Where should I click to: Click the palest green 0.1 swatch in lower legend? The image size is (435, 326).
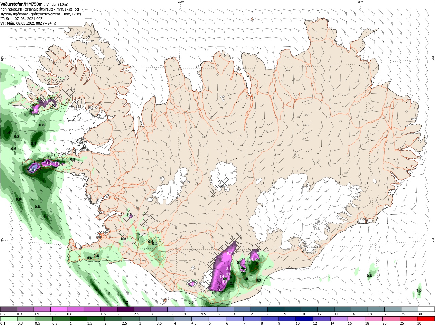9,319
